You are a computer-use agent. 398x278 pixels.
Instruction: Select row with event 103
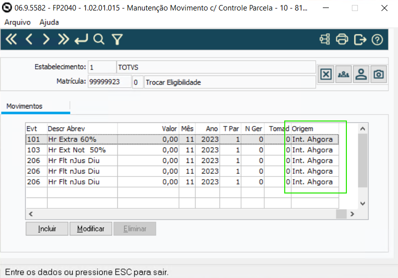[x=182, y=150]
